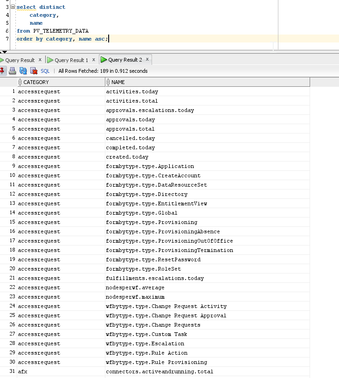
Task: Switch to the first Query Result tab
Action: pyautogui.click(x=20, y=60)
